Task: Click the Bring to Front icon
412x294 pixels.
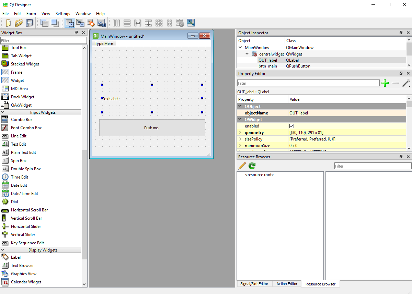Action: pos(55,23)
